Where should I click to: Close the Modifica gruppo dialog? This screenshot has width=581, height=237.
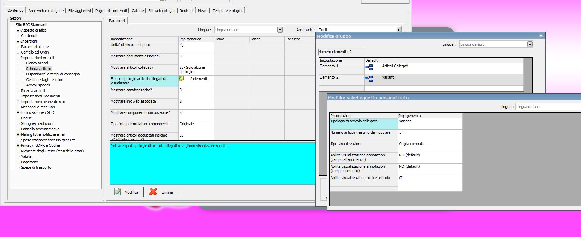tap(541, 36)
